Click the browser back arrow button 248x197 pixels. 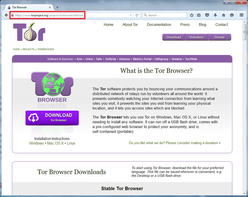[6, 15]
